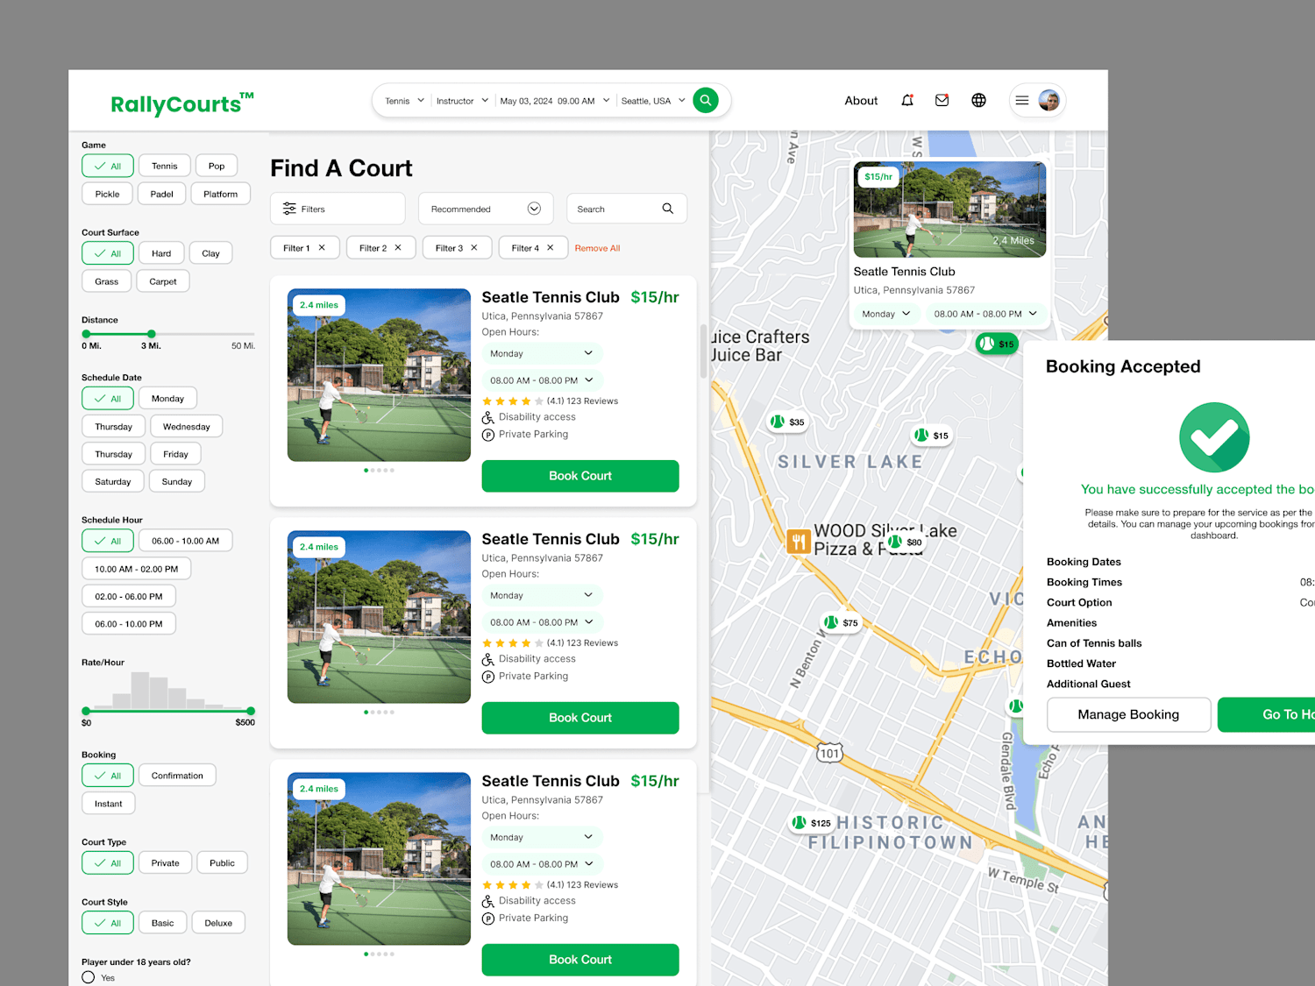Toggle the Pickle game chip

tap(107, 194)
